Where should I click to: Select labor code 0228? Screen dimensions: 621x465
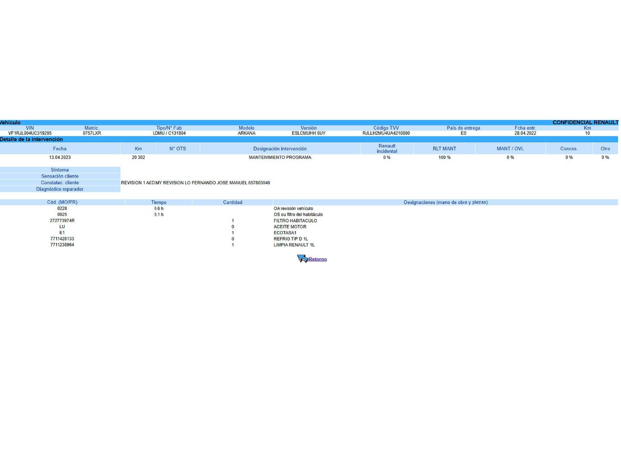pos(62,208)
